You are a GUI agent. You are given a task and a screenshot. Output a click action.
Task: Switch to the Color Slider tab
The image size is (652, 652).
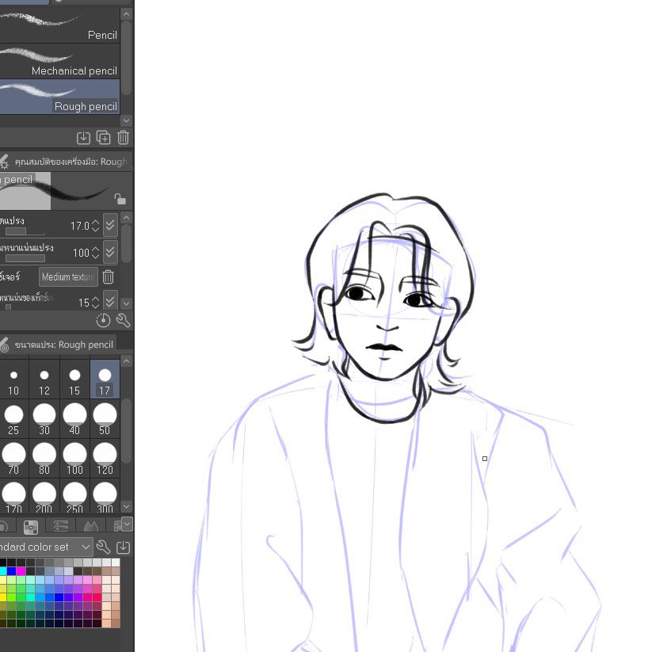point(61,526)
